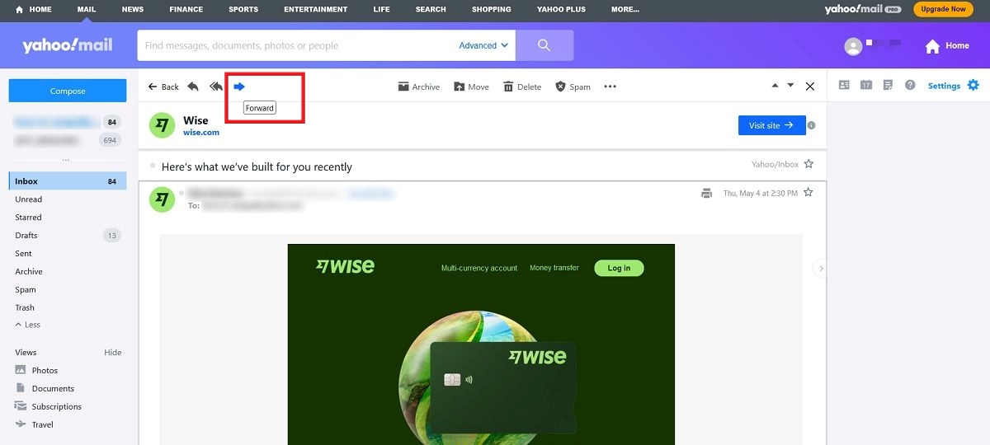Toggle the unread dot beside the subject

click(x=153, y=166)
